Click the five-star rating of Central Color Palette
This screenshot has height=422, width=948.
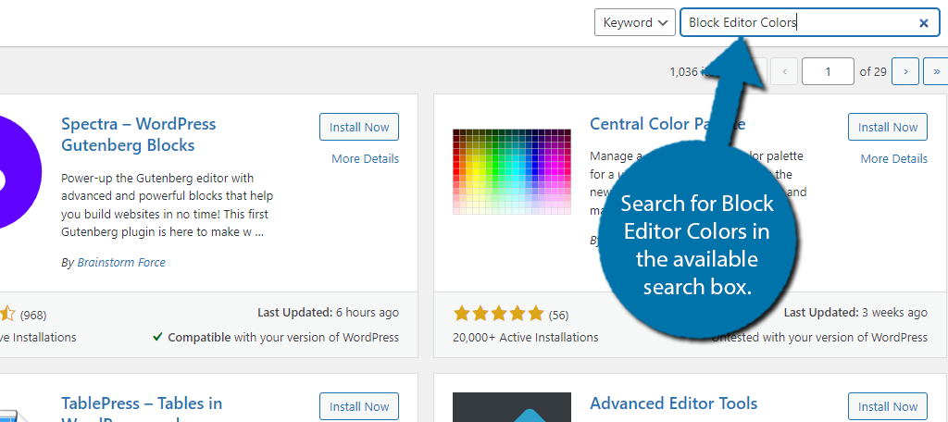499,314
